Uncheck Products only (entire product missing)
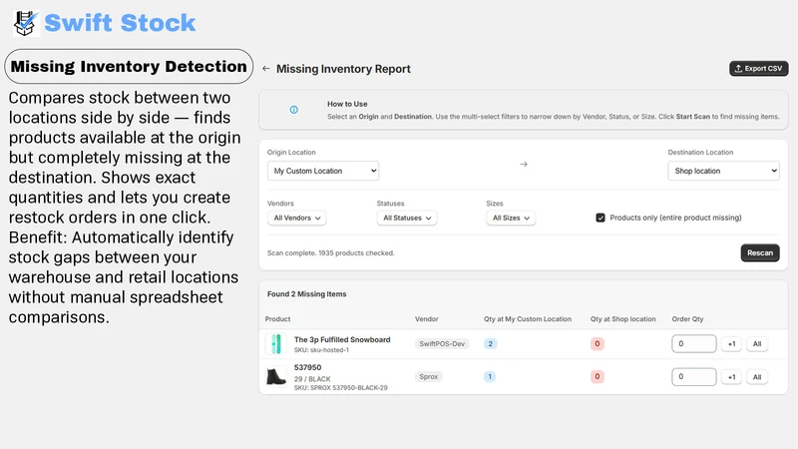Screen dimensions: 798x449 click(x=600, y=218)
